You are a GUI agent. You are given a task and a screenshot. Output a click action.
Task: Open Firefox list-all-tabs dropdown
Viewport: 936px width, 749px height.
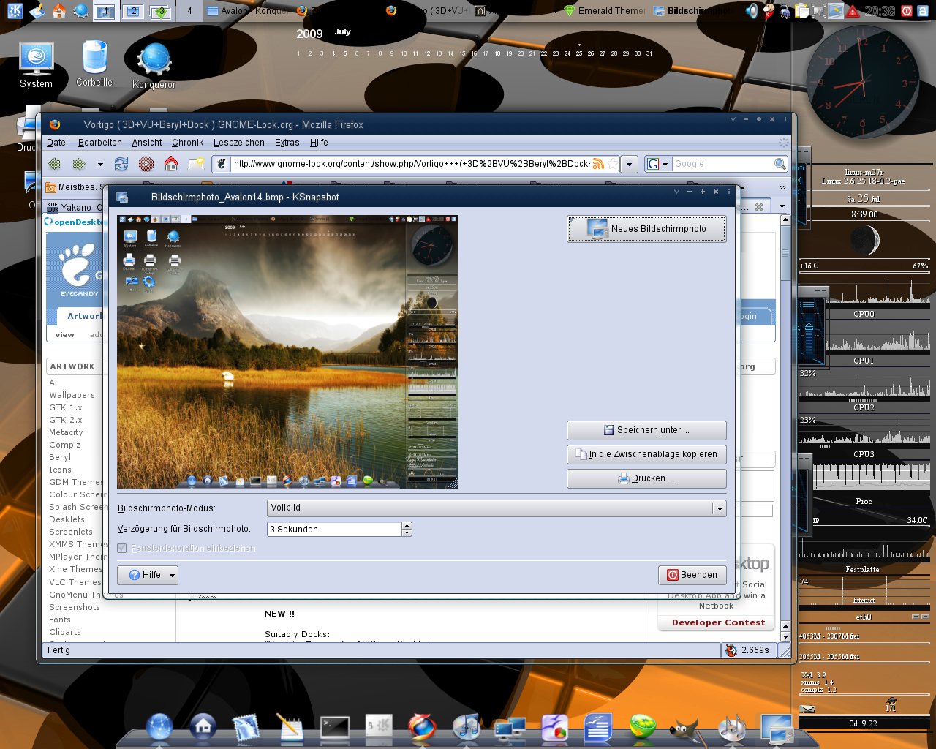[782, 206]
